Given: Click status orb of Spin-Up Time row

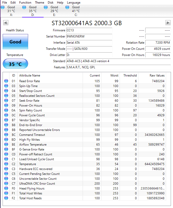Looking at the screenshot, I should [x=6, y=86].
